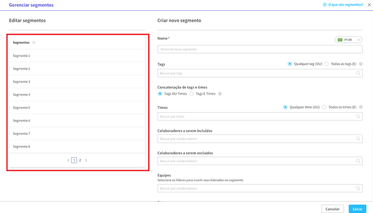
Task: Open Segmento 8 for editing
Action: (77, 146)
